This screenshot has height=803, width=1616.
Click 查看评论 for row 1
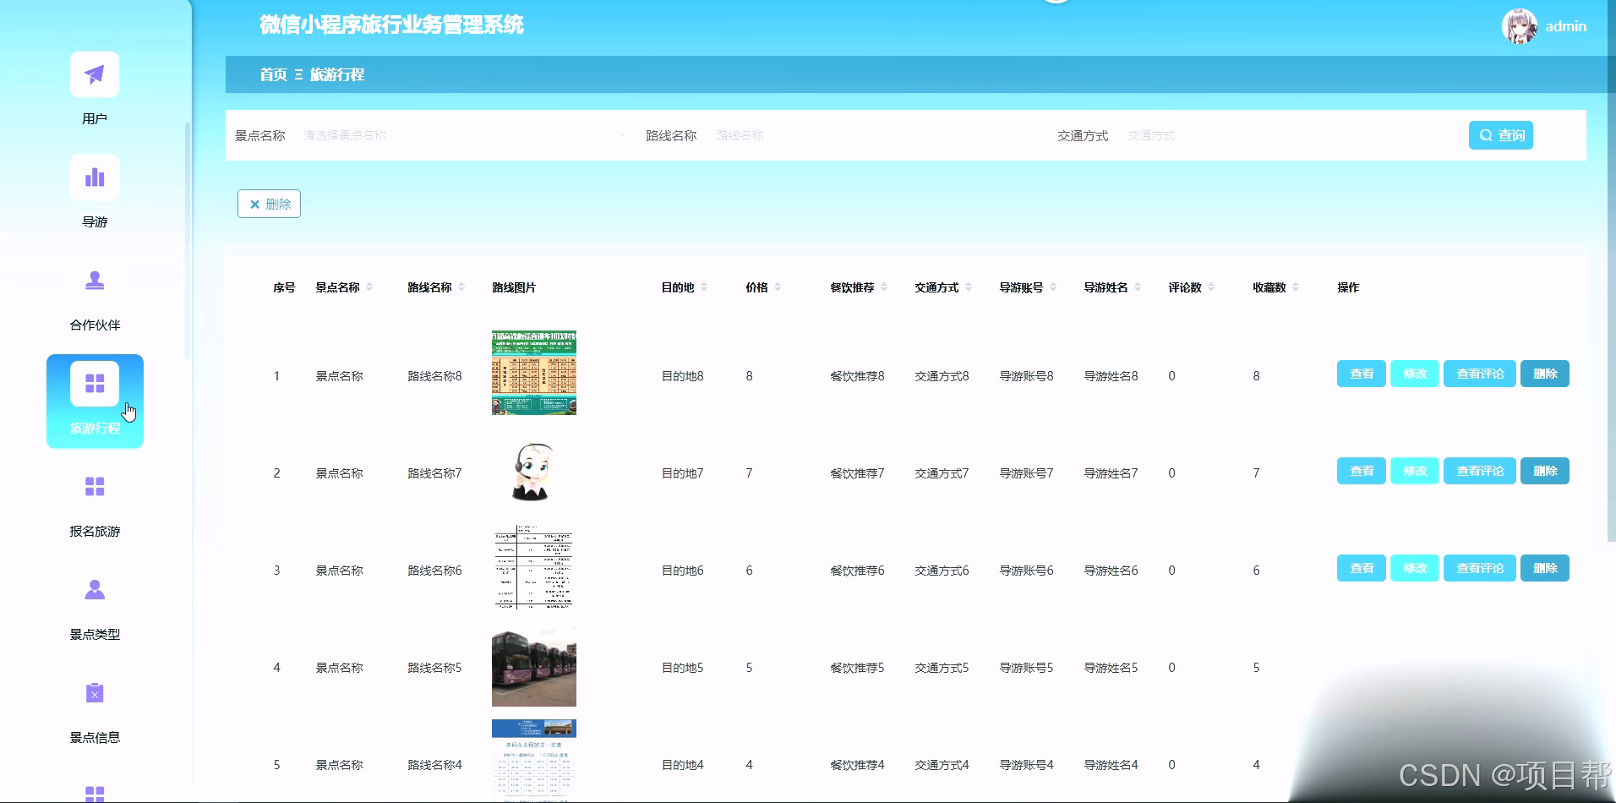pyautogui.click(x=1479, y=373)
